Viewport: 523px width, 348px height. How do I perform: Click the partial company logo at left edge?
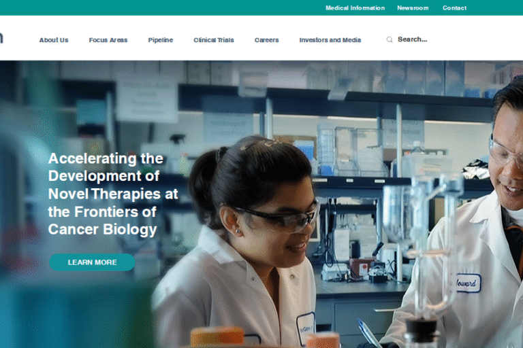tap(1, 37)
